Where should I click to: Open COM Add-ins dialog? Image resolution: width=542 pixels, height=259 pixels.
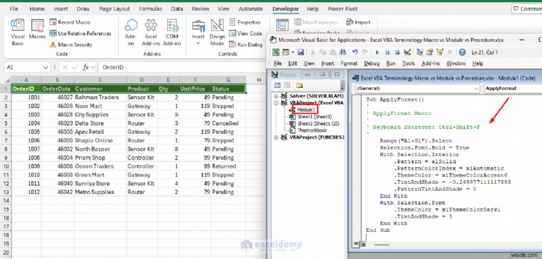pyautogui.click(x=172, y=32)
